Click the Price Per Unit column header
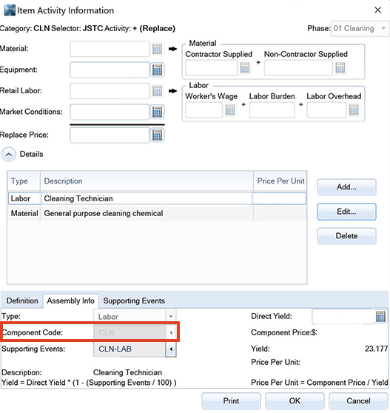The width and height of the screenshot is (390, 413). click(280, 181)
